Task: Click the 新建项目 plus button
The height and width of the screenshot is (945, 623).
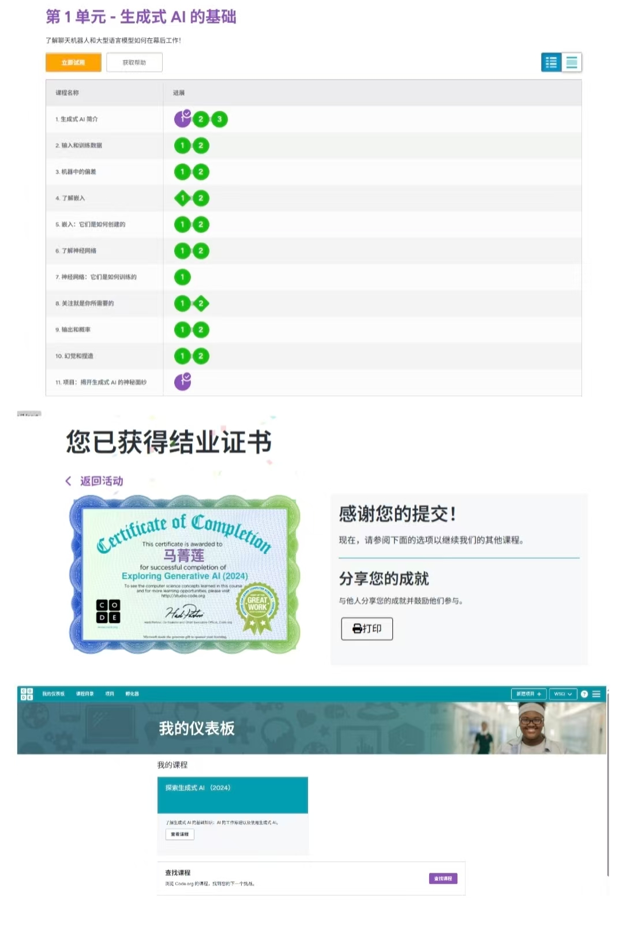Action: point(529,694)
